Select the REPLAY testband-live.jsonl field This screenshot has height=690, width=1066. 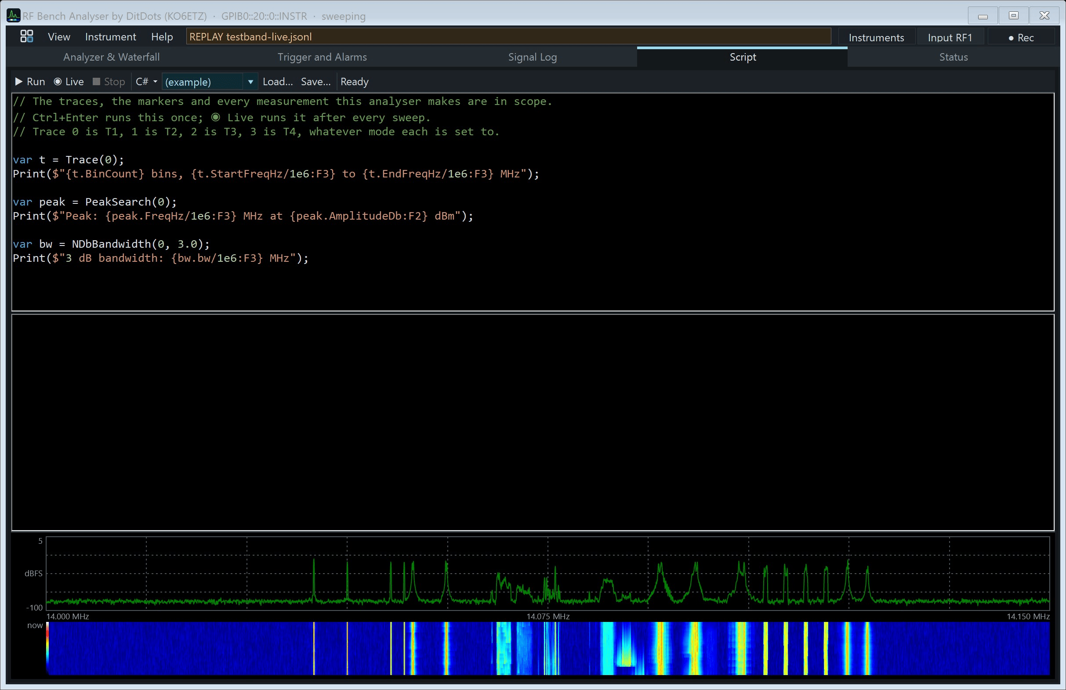508,37
